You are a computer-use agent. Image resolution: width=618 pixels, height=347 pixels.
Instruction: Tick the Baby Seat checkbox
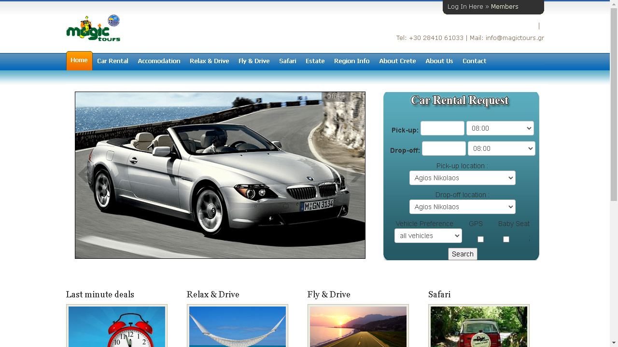pyautogui.click(x=506, y=239)
